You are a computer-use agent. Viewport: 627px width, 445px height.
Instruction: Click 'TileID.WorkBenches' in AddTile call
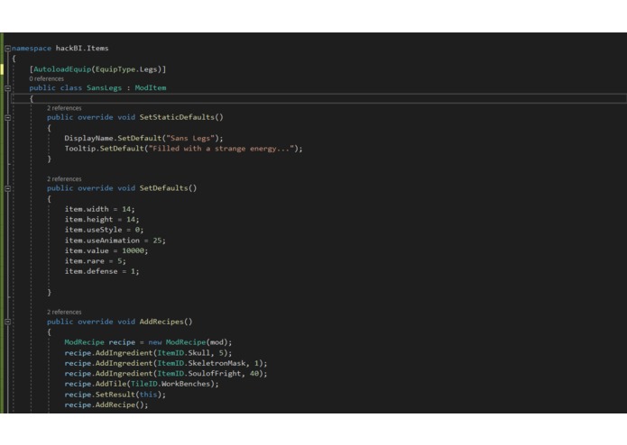coord(171,385)
